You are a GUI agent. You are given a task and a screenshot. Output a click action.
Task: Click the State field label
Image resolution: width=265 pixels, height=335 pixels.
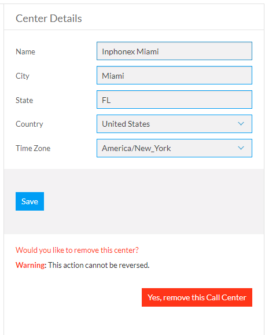(24, 101)
